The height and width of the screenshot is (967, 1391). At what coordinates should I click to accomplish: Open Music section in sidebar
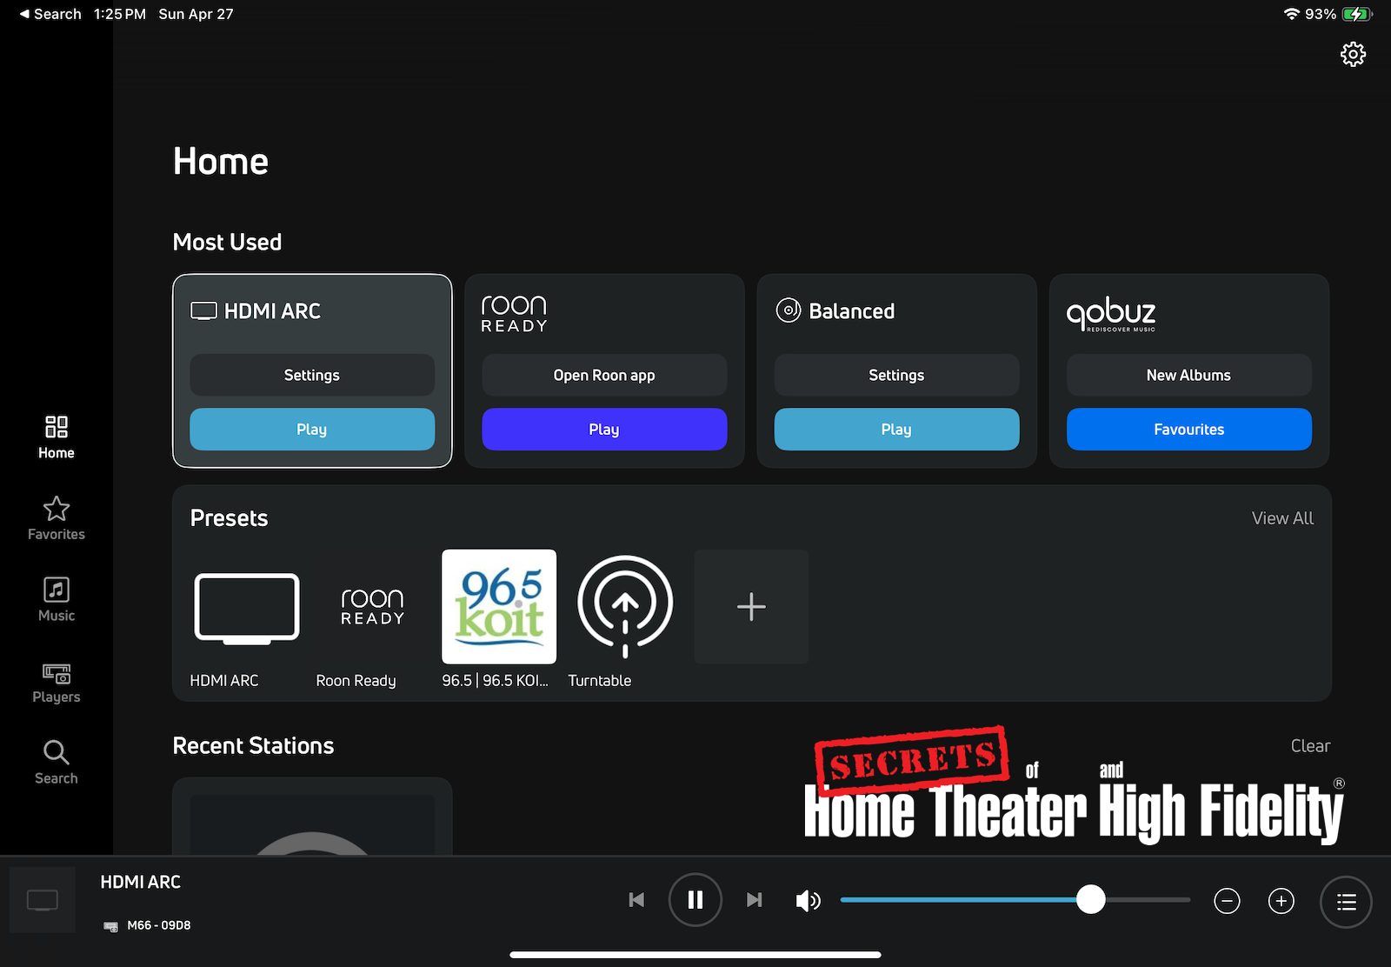pyautogui.click(x=57, y=600)
